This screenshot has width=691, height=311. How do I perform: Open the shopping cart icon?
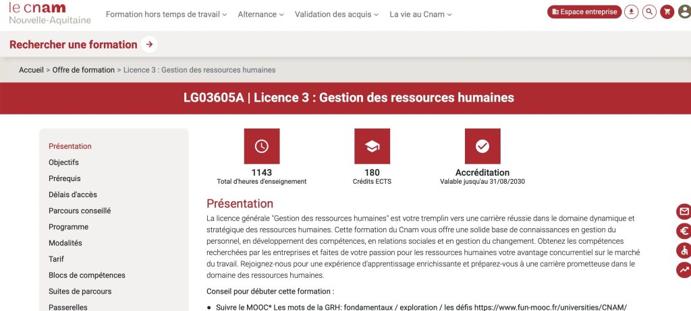click(667, 12)
